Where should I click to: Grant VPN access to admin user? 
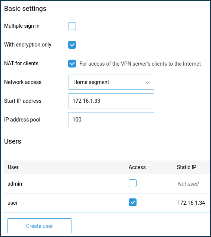132,183
